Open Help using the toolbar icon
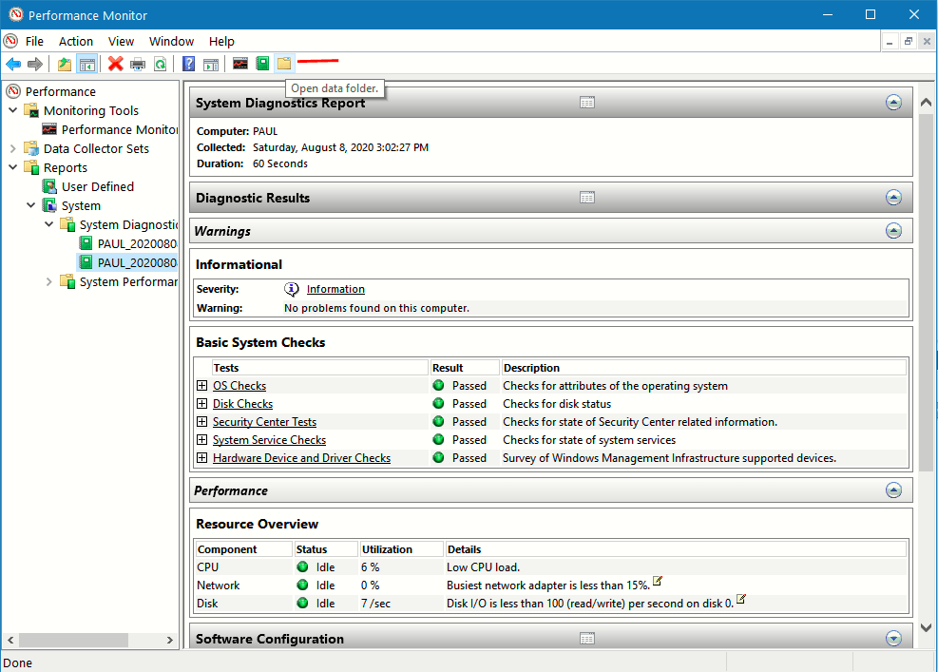The height and width of the screenshot is (672, 938). point(187,62)
